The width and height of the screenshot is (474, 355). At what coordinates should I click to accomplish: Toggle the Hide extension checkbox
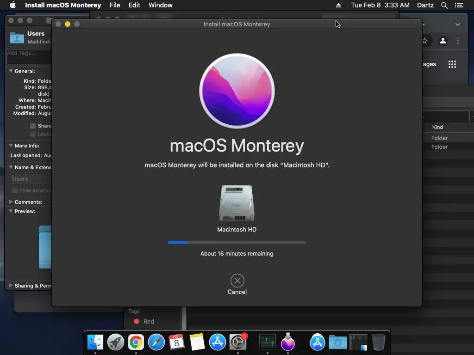point(15,190)
